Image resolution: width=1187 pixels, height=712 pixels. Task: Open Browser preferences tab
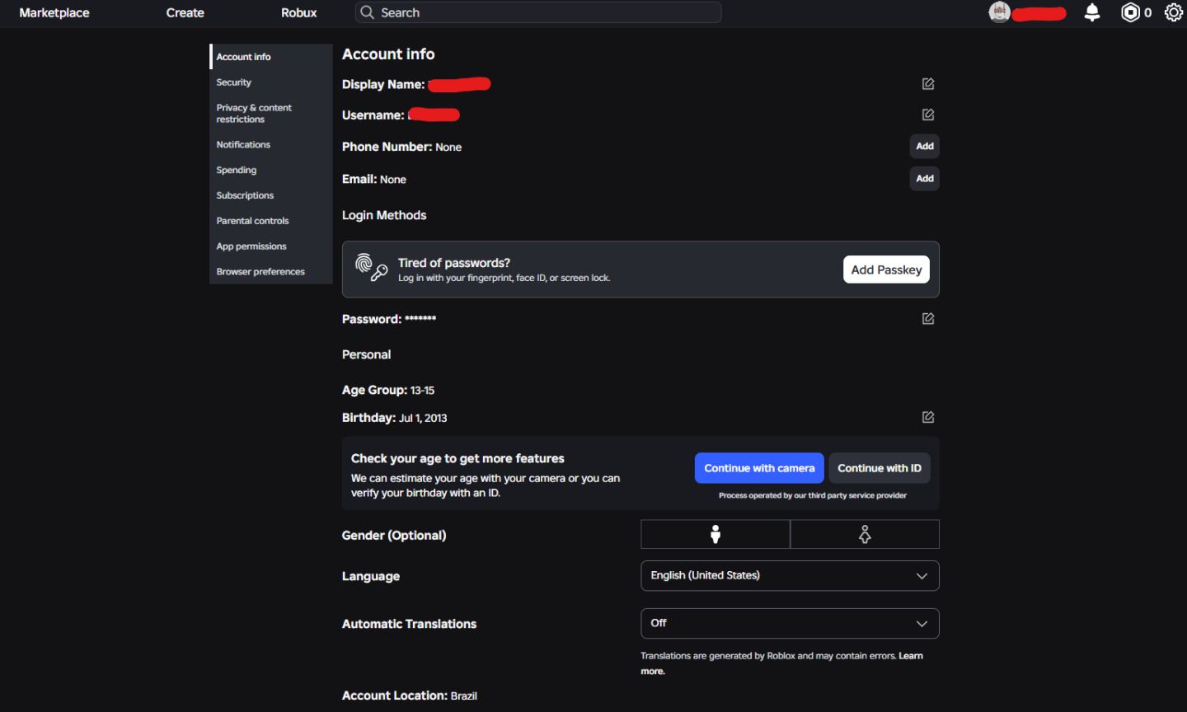pyautogui.click(x=271, y=272)
